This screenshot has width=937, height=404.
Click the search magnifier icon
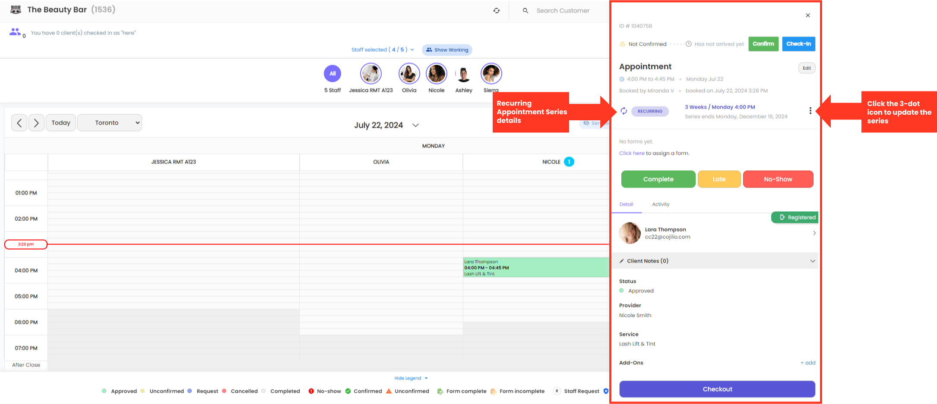pos(525,11)
